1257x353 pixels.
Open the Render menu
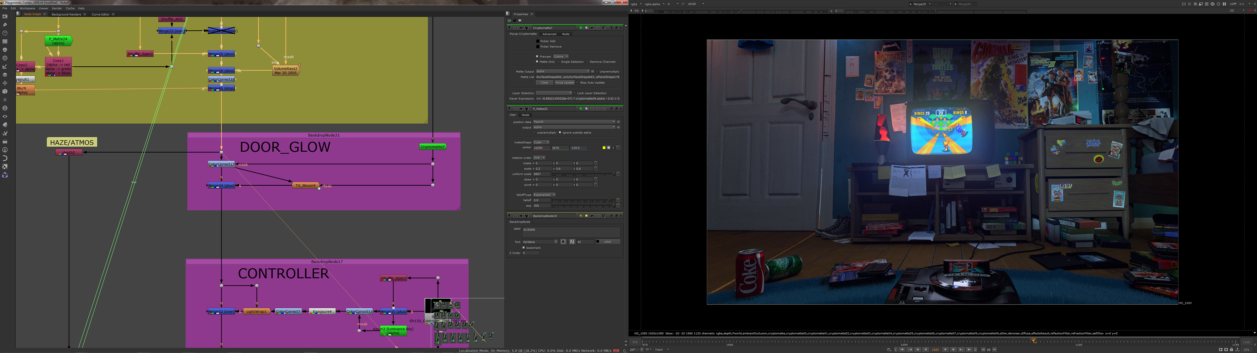57,8
